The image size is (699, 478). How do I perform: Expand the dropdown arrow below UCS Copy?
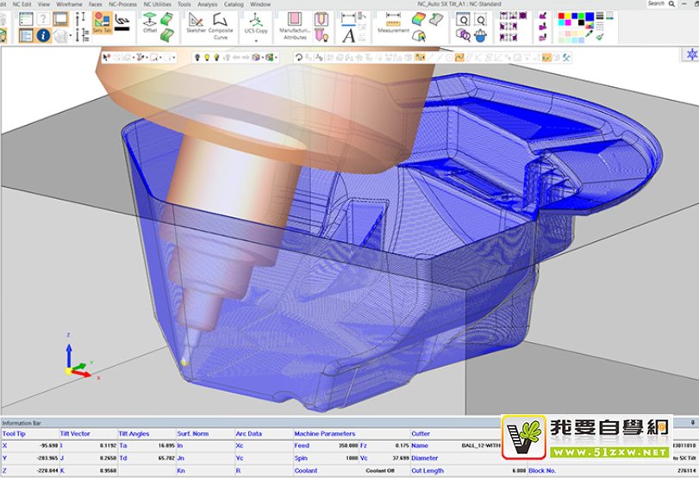(x=256, y=40)
